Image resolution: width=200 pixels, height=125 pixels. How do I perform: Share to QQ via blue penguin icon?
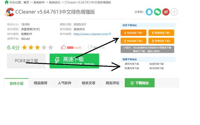(x=149, y=12)
